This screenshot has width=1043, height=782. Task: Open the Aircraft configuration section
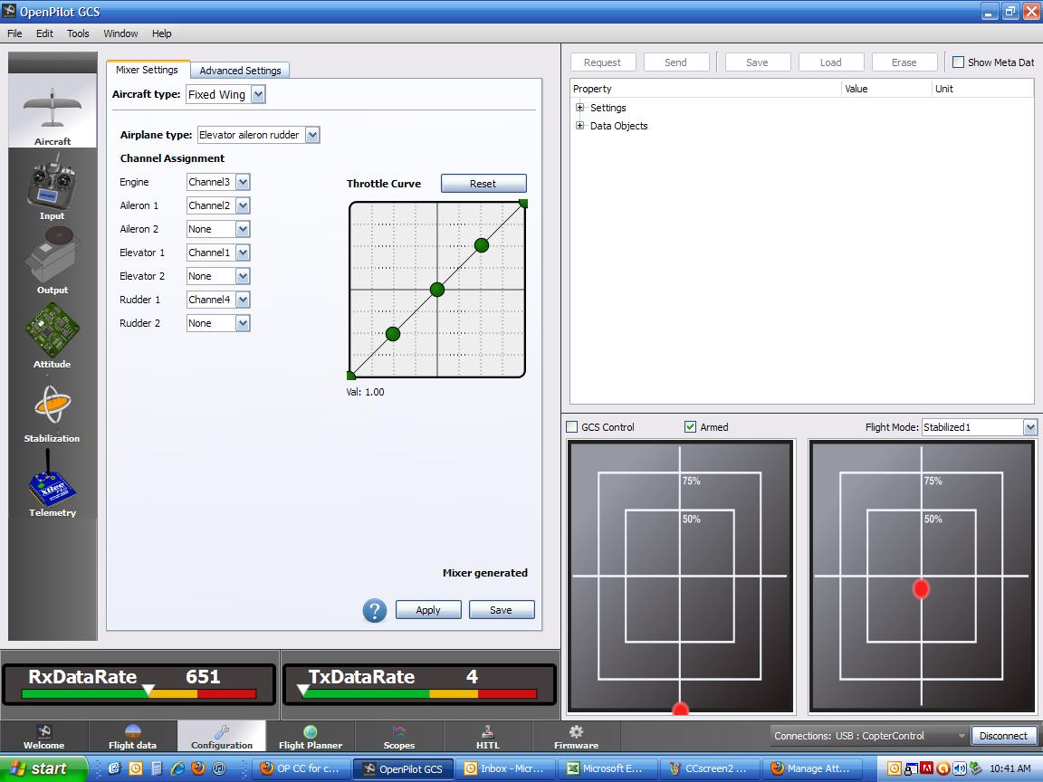(x=52, y=110)
